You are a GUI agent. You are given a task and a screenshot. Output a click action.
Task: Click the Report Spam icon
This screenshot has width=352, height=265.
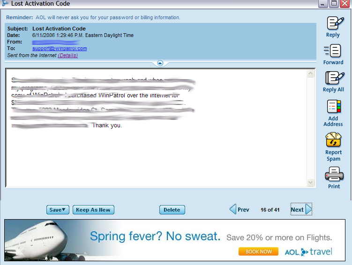tap(333, 139)
